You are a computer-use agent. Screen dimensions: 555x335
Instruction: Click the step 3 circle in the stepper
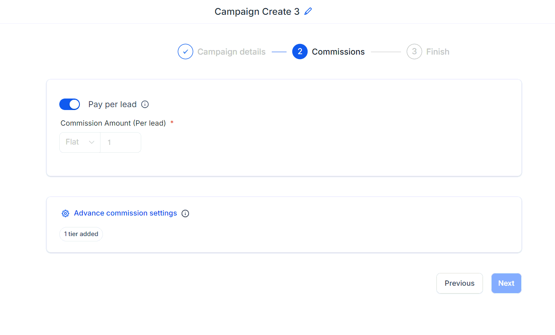coord(414,52)
